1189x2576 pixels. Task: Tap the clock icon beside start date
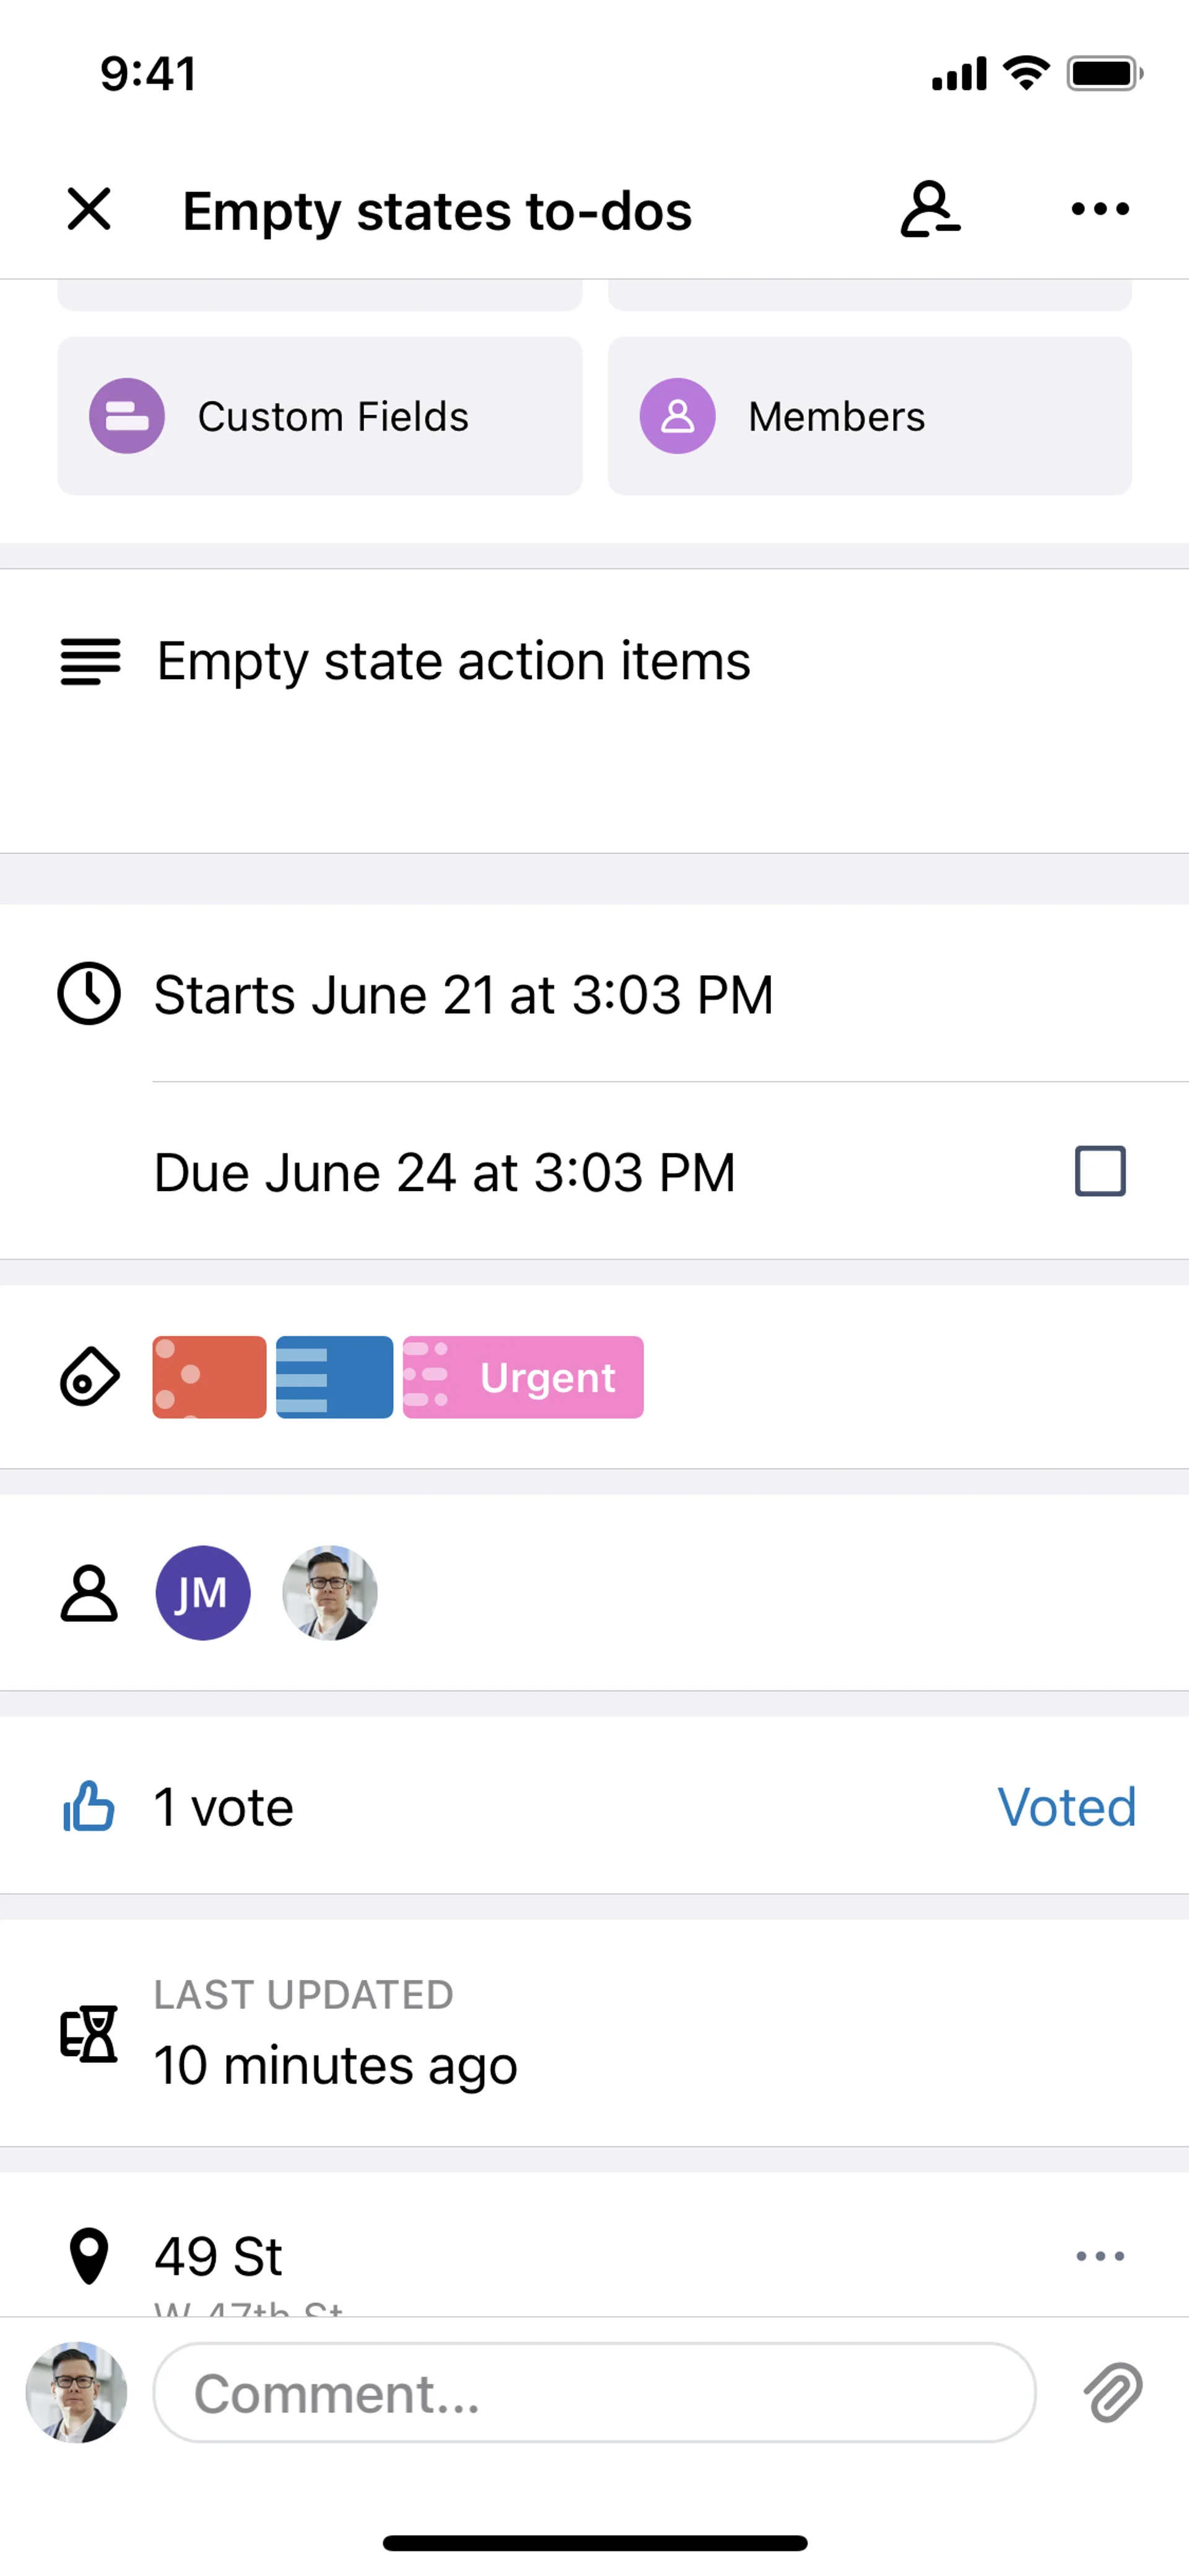[89, 994]
